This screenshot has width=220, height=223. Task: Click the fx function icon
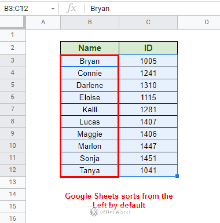point(71,8)
